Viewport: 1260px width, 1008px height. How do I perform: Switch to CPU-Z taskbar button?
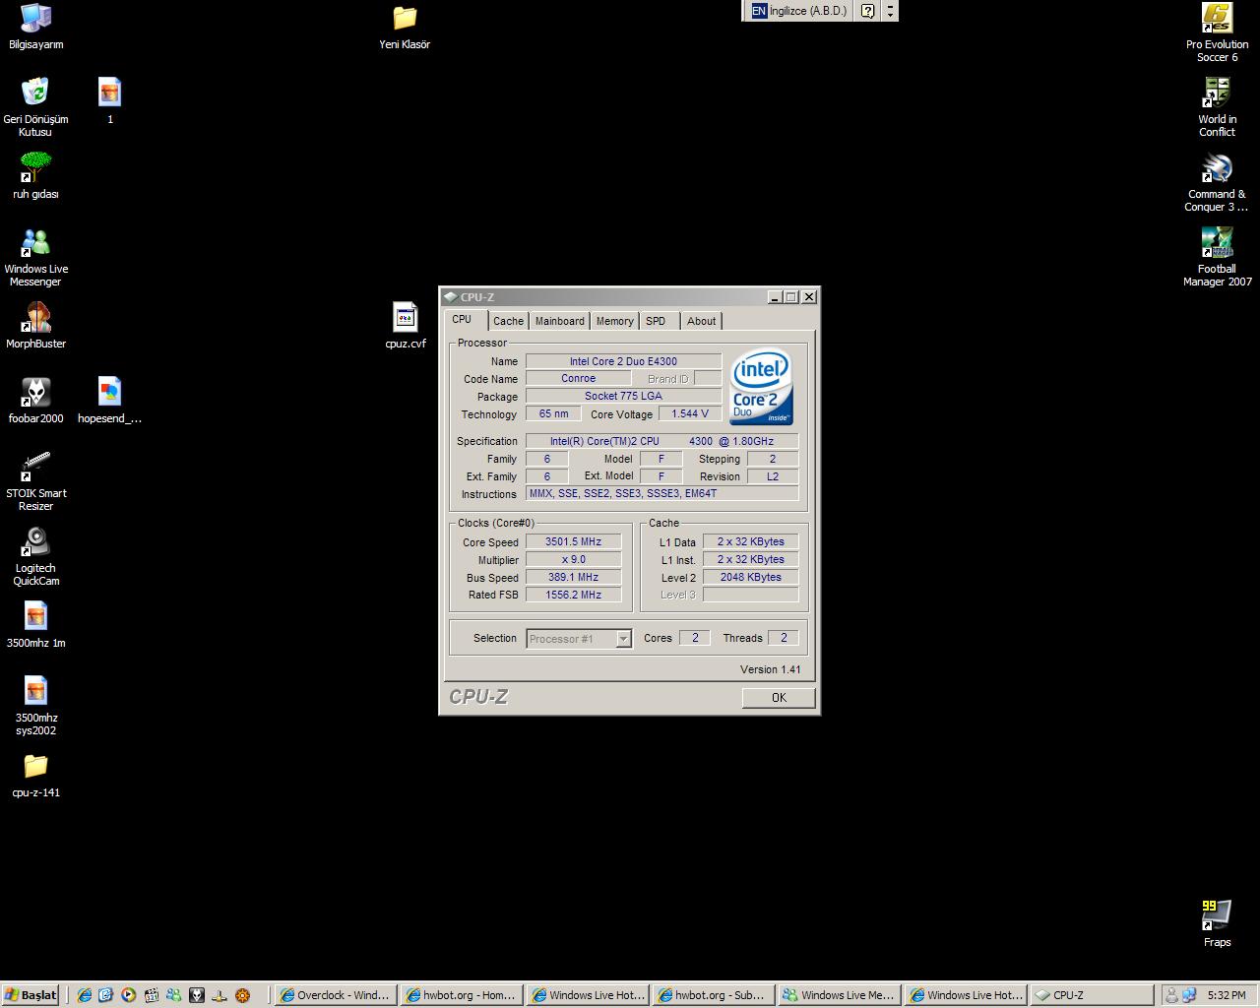point(1092,995)
